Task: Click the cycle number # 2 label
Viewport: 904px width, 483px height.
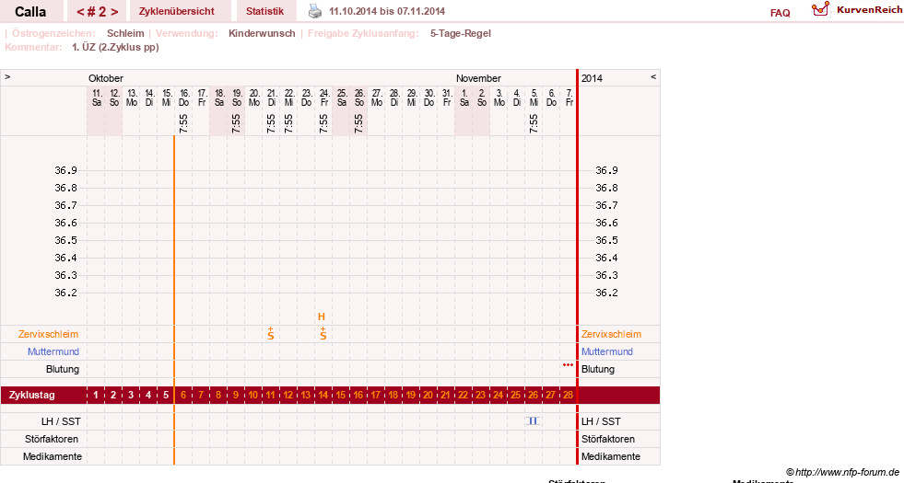Action: coord(97,12)
